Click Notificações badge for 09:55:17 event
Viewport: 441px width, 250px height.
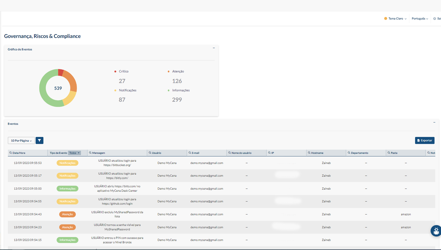point(67,176)
